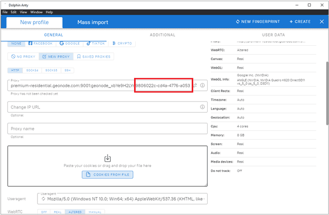
Task: Click the download icon in cookies area
Action: 107,158
